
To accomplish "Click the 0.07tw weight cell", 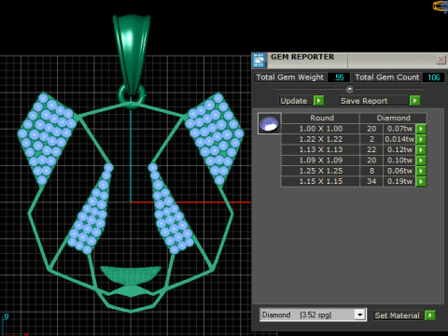I will coord(399,129).
